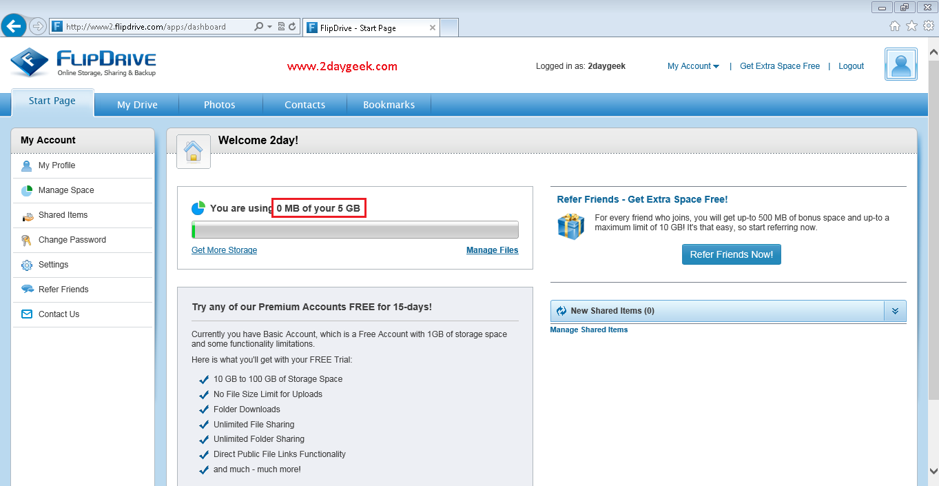Open Shared Items via its sidebar icon
This screenshot has height=486, width=939.
pos(27,216)
